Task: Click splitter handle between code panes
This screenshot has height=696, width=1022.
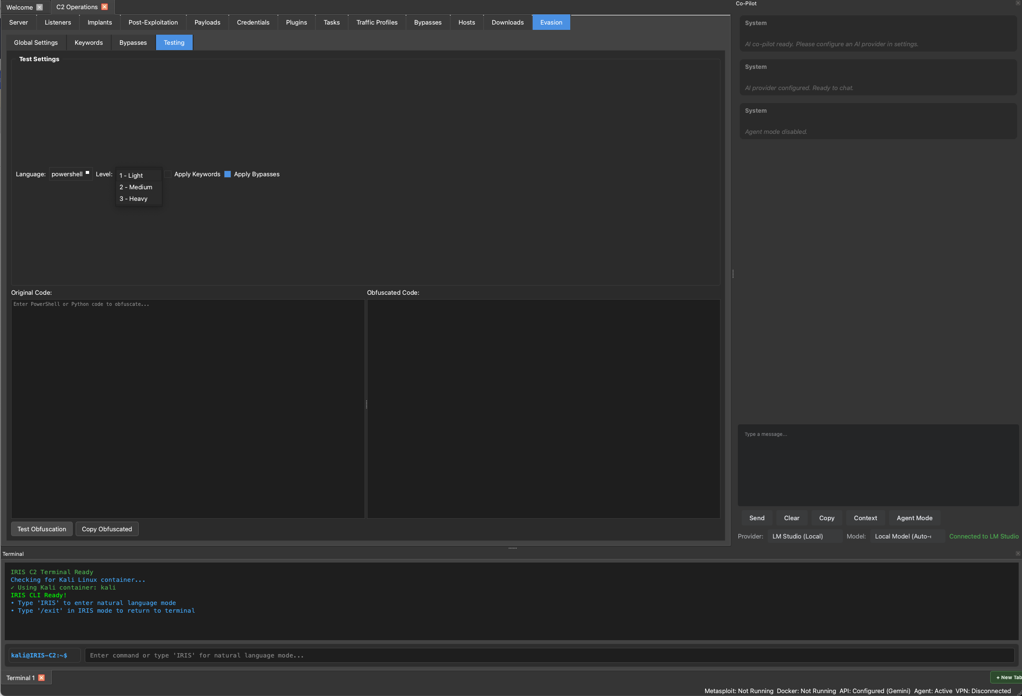Action: (x=367, y=405)
